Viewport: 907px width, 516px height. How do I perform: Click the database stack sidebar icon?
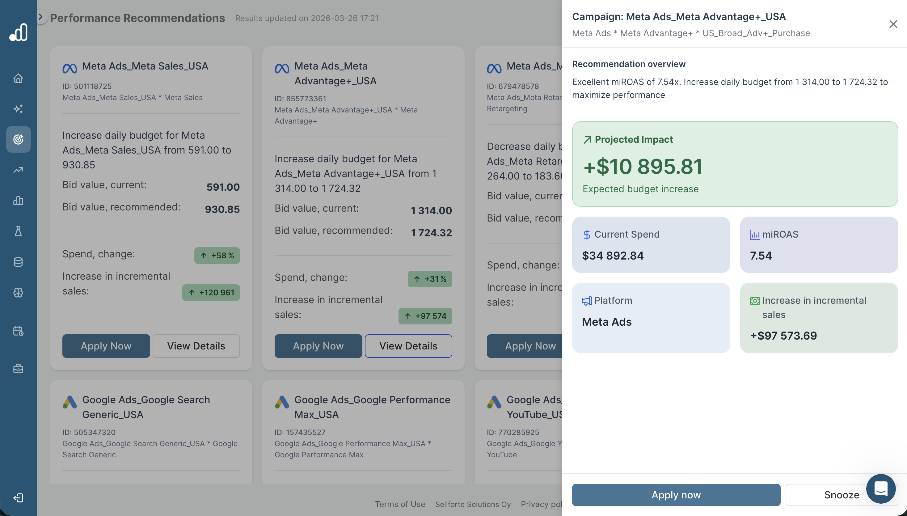point(18,262)
